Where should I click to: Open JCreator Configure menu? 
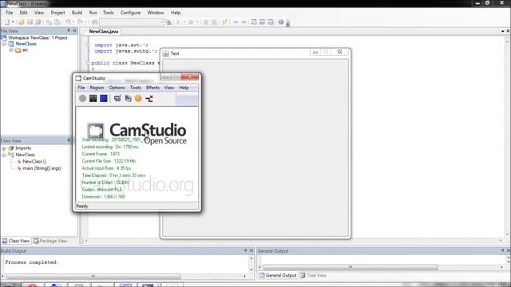130,13
